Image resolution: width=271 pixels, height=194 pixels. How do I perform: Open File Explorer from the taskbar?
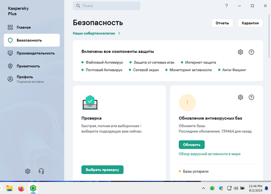[9, 188]
